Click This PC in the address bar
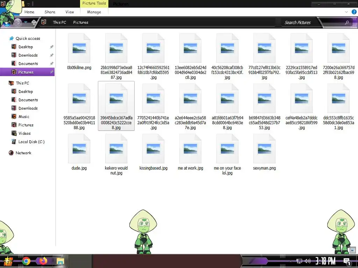 (59, 22)
